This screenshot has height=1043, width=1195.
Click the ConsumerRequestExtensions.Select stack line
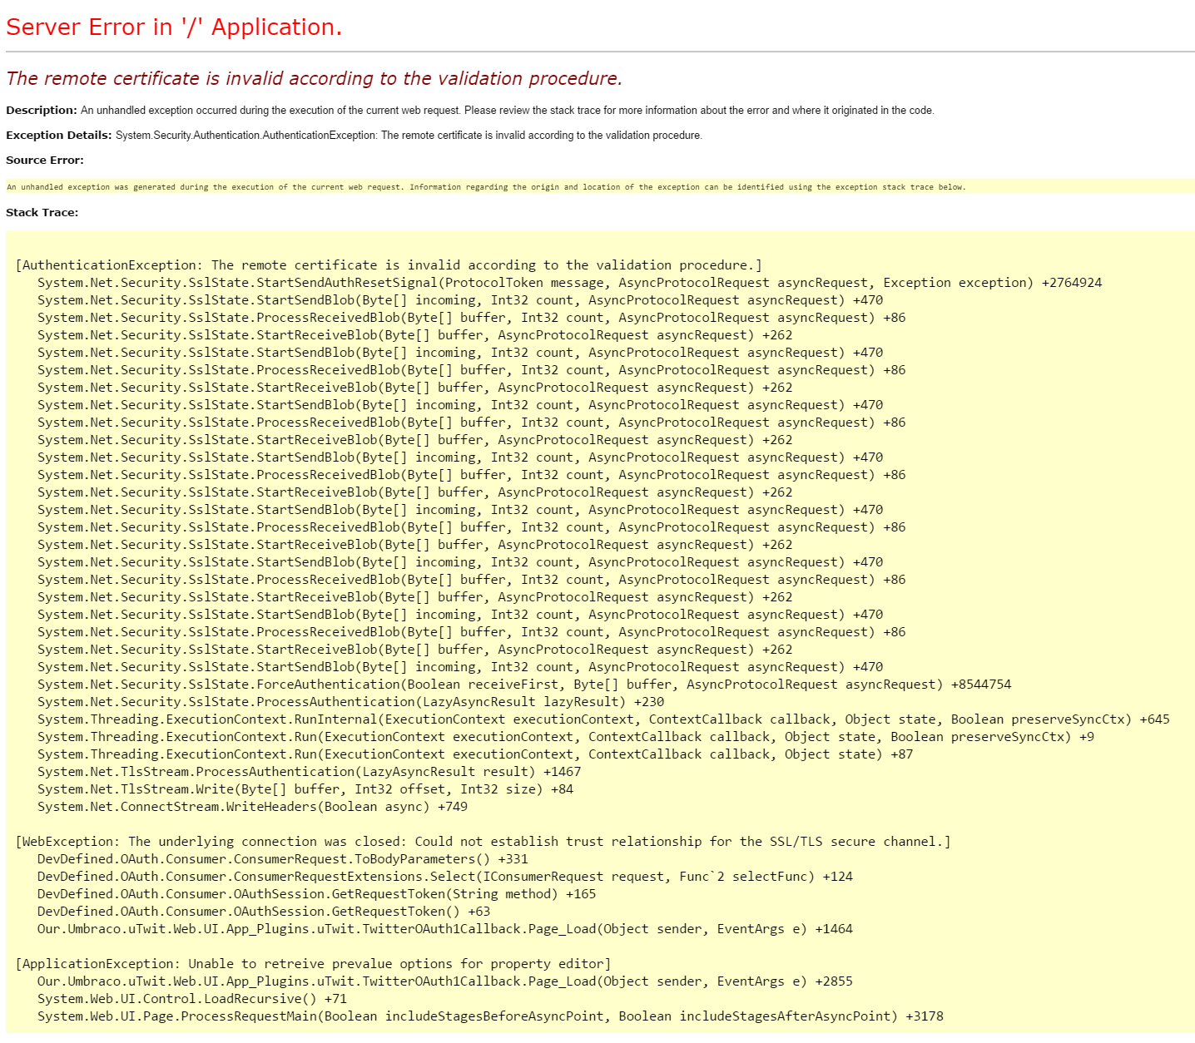(x=444, y=877)
